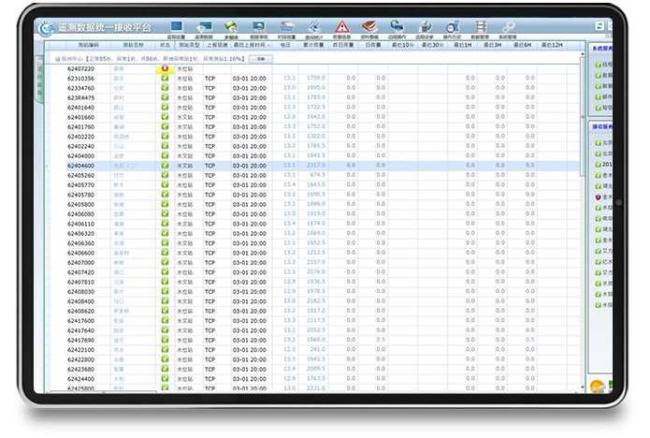Collapse the 抚州中心 group row
Image resolution: width=650 pixels, height=438 pixels.
[59, 58]
